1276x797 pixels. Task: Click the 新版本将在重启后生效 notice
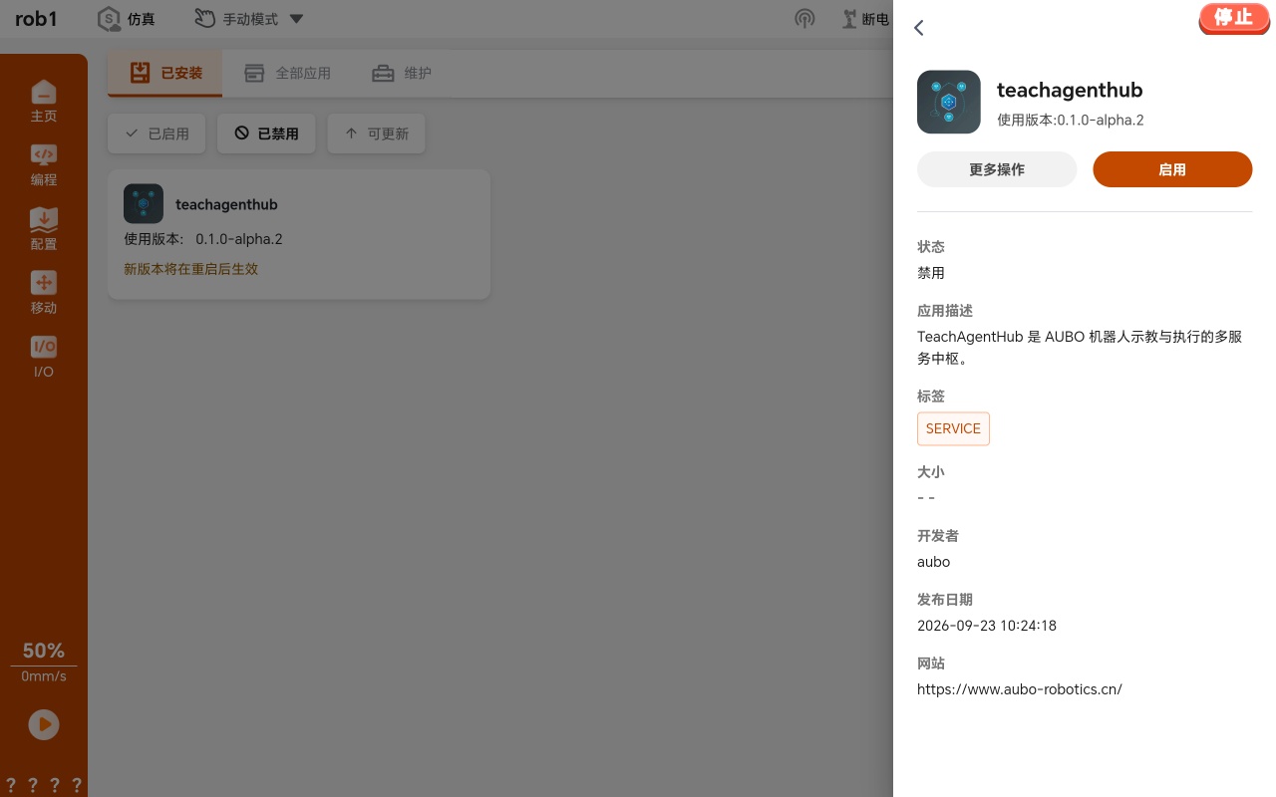(190, 269)
